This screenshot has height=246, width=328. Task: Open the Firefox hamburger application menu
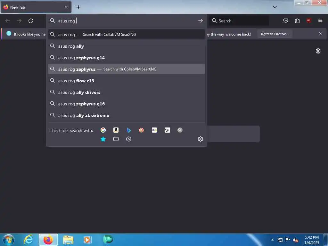320,20
